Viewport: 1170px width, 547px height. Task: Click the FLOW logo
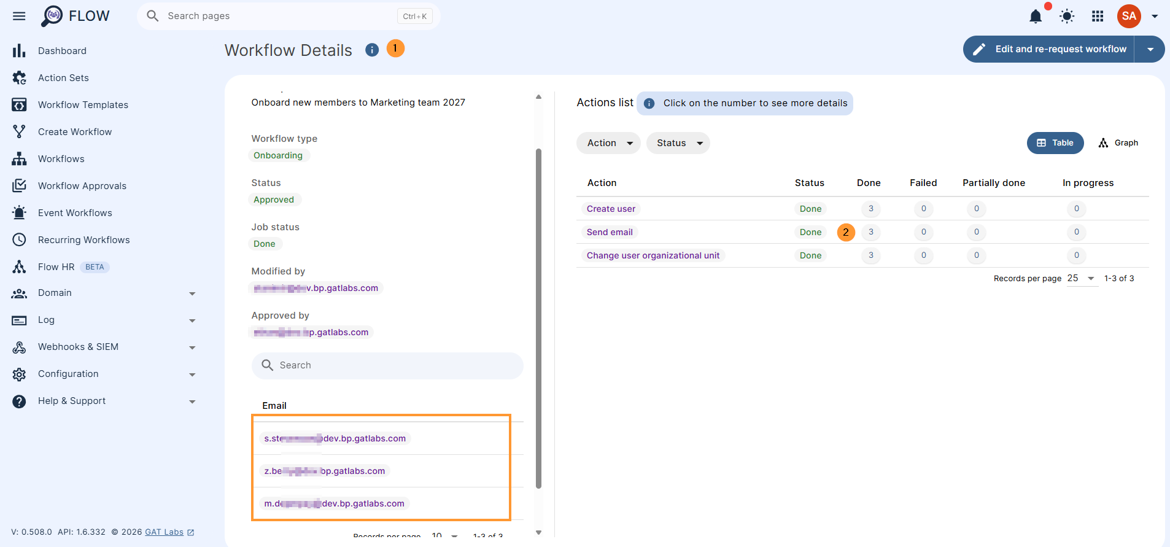point(75,16)
